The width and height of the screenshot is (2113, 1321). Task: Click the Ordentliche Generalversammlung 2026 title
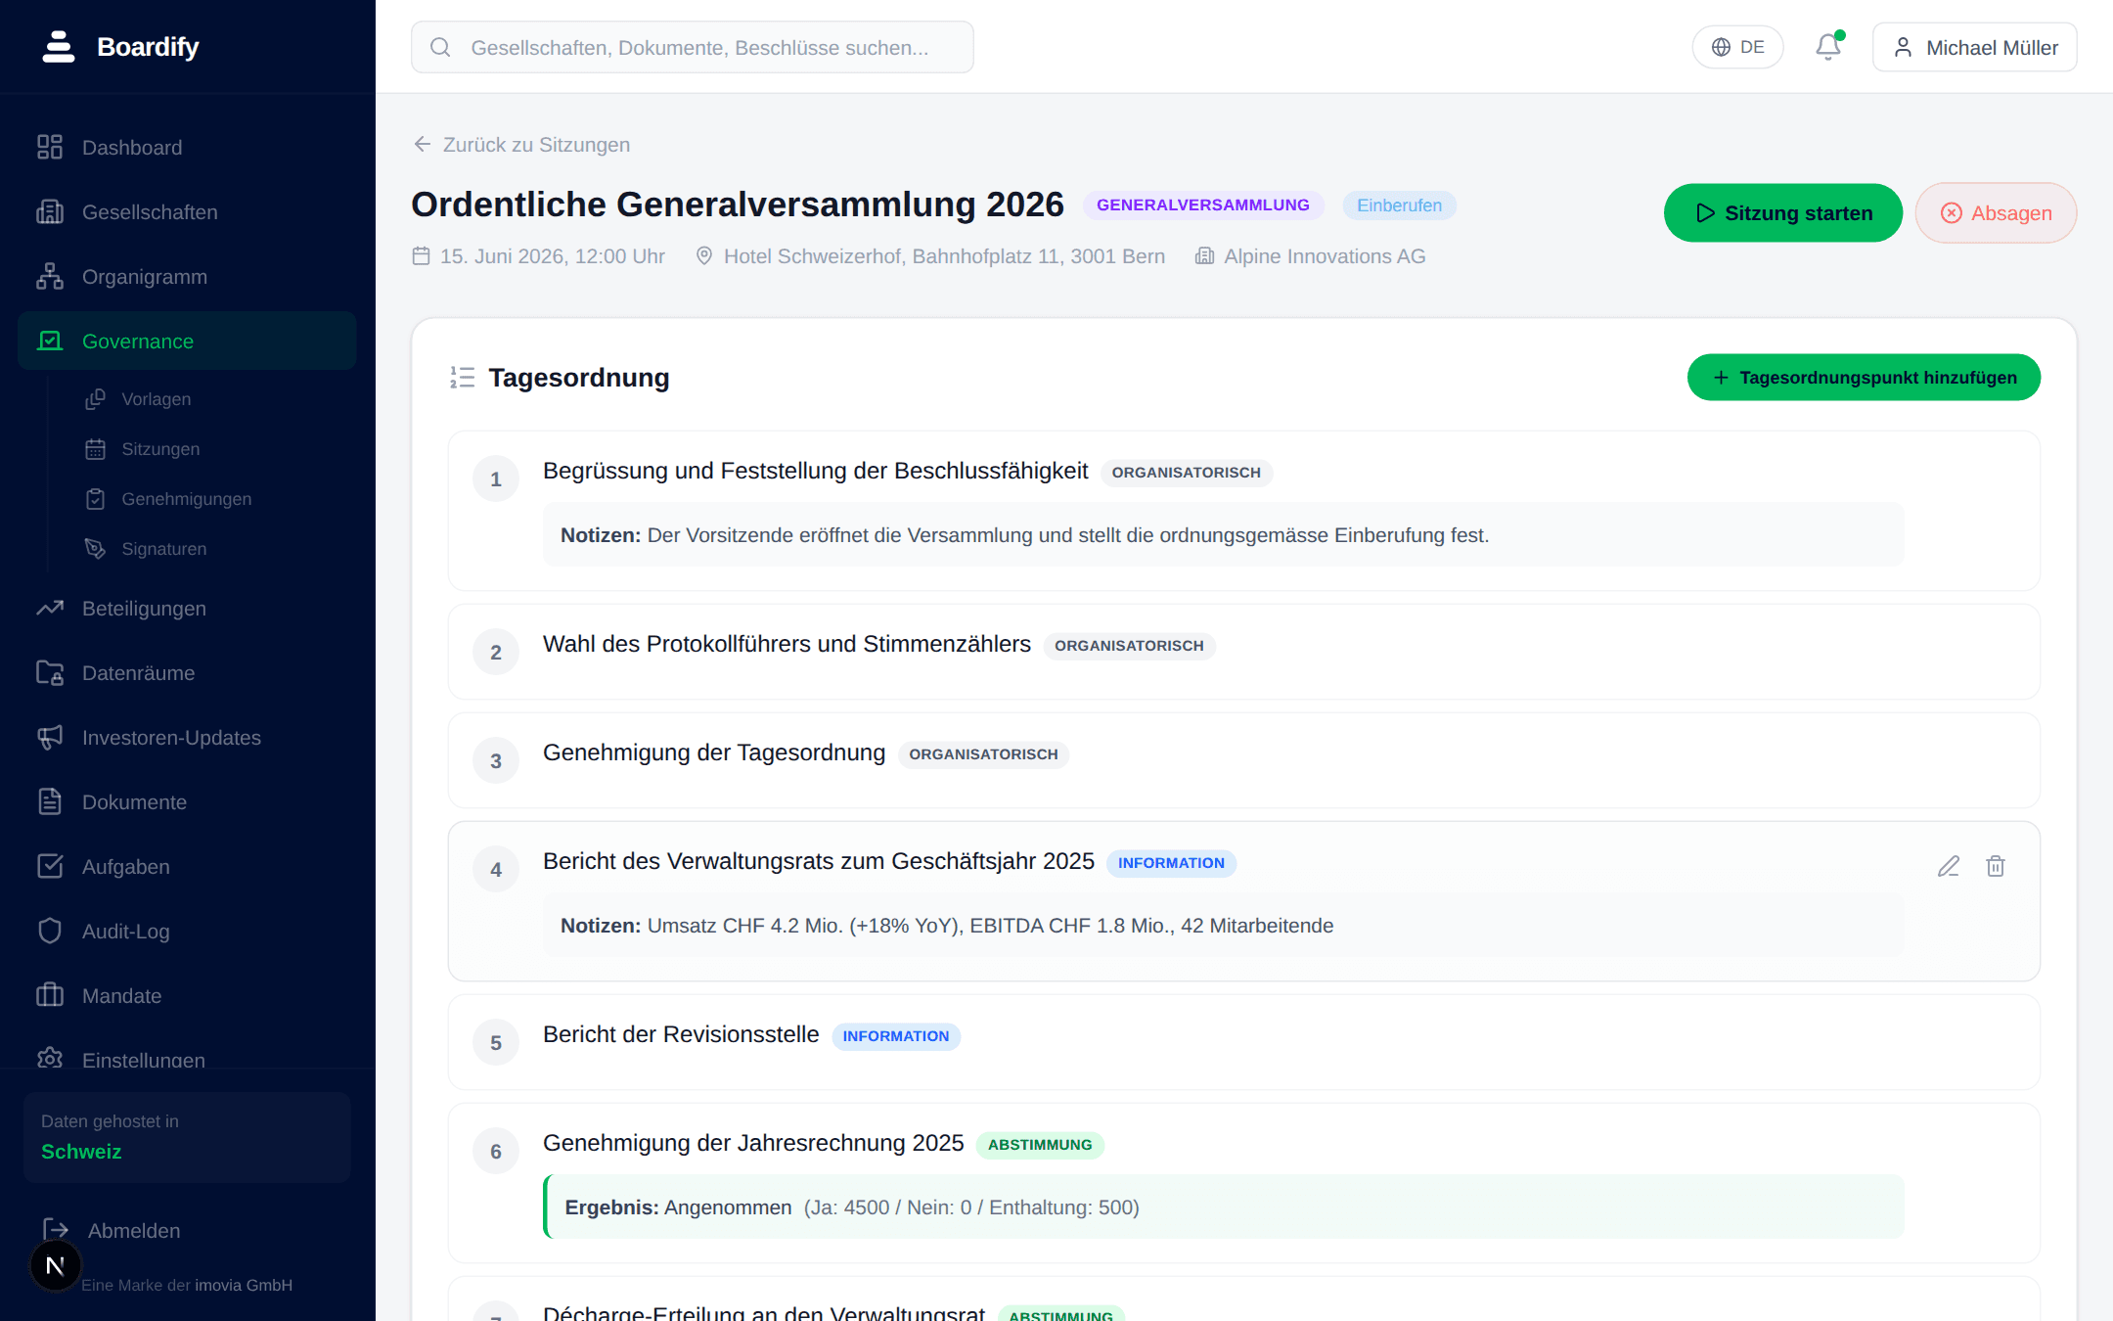[x=738, y=205]
